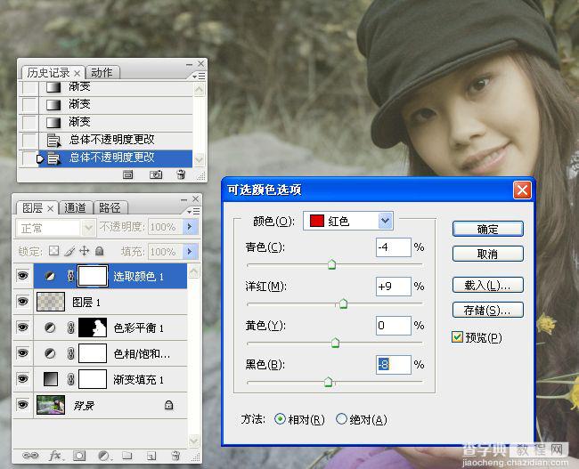Open Layers panel options menu

tap(194, 211)
